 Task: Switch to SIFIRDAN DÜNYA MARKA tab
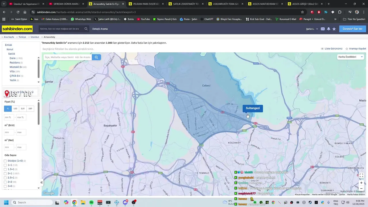67,4
